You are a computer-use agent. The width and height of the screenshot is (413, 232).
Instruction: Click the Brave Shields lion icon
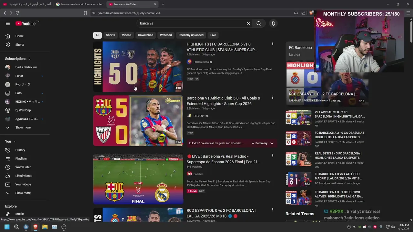311,13
